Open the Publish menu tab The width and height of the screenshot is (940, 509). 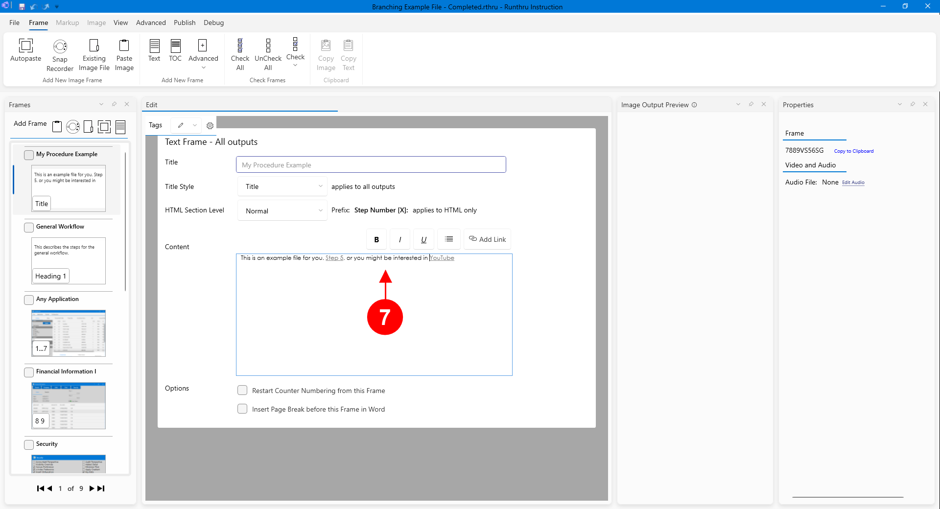pyautogui.click(x=185, y=23)
